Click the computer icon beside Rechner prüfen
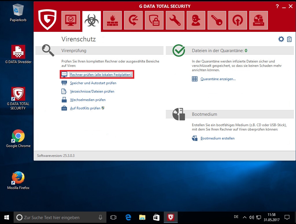Viewport: 296px width, 224px height. click(x=64, y=74)
